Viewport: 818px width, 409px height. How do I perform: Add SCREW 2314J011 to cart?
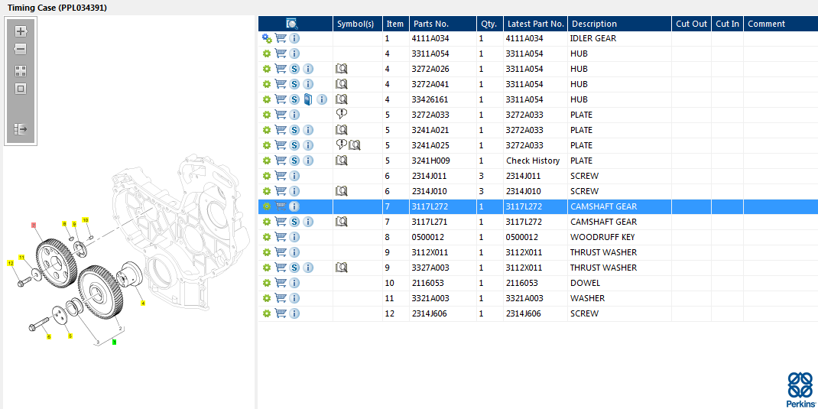click(x=281, y=176)
